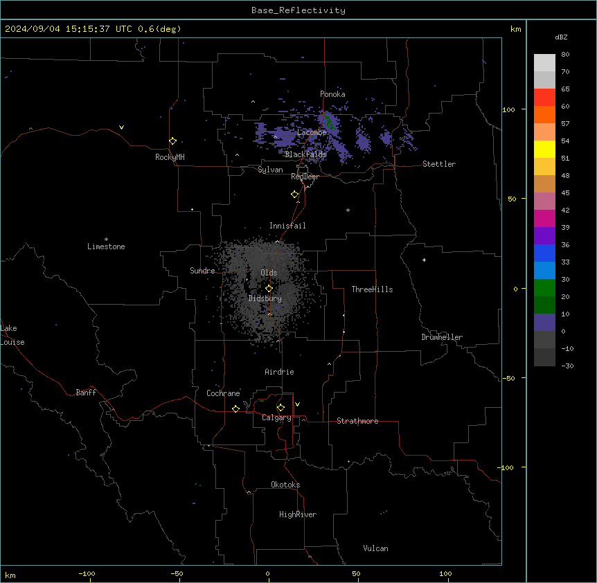
Task: Click the Ponoka city label
Action: click(x=332, y=94)
